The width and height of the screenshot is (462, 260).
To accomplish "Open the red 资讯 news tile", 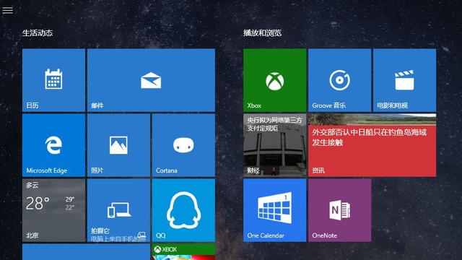I will pyautogui.click(x=372, y=145).
